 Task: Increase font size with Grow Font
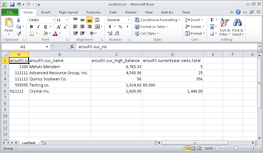[x=59, y=27]
